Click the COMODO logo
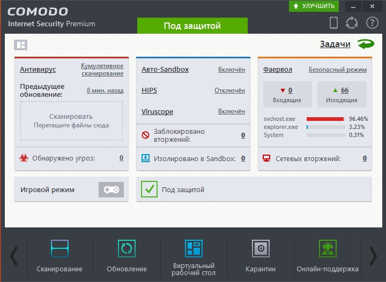Viewport: 386px width, 282px height. click(38, 12)
